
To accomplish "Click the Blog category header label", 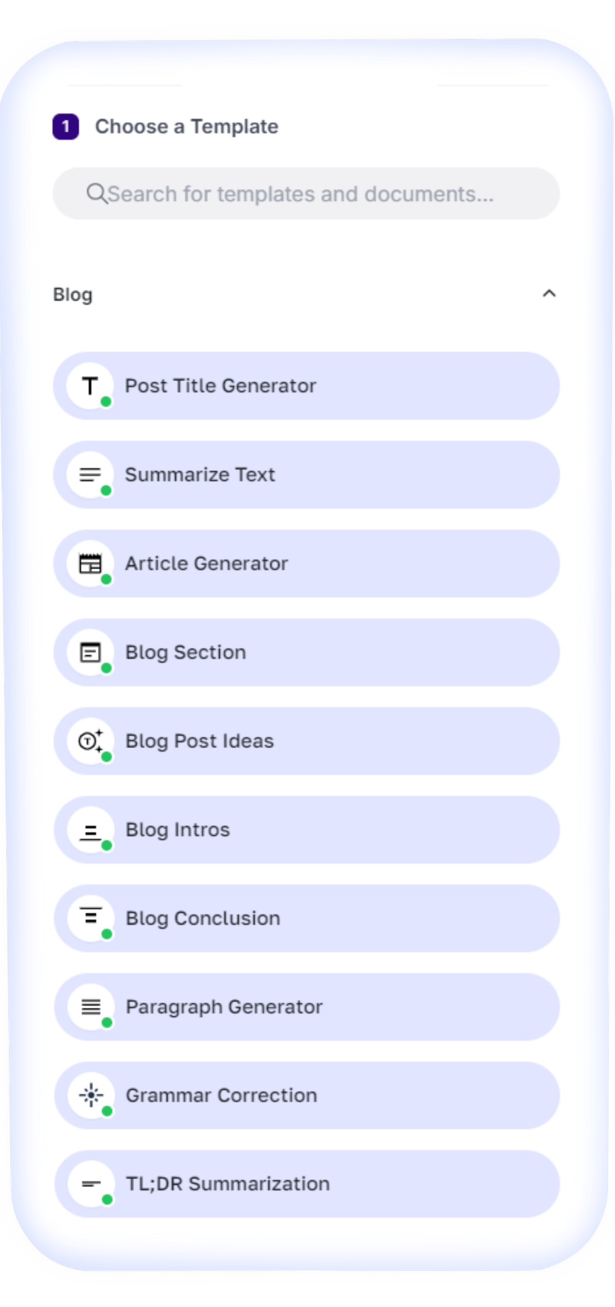I will click(x=73, y=295).
